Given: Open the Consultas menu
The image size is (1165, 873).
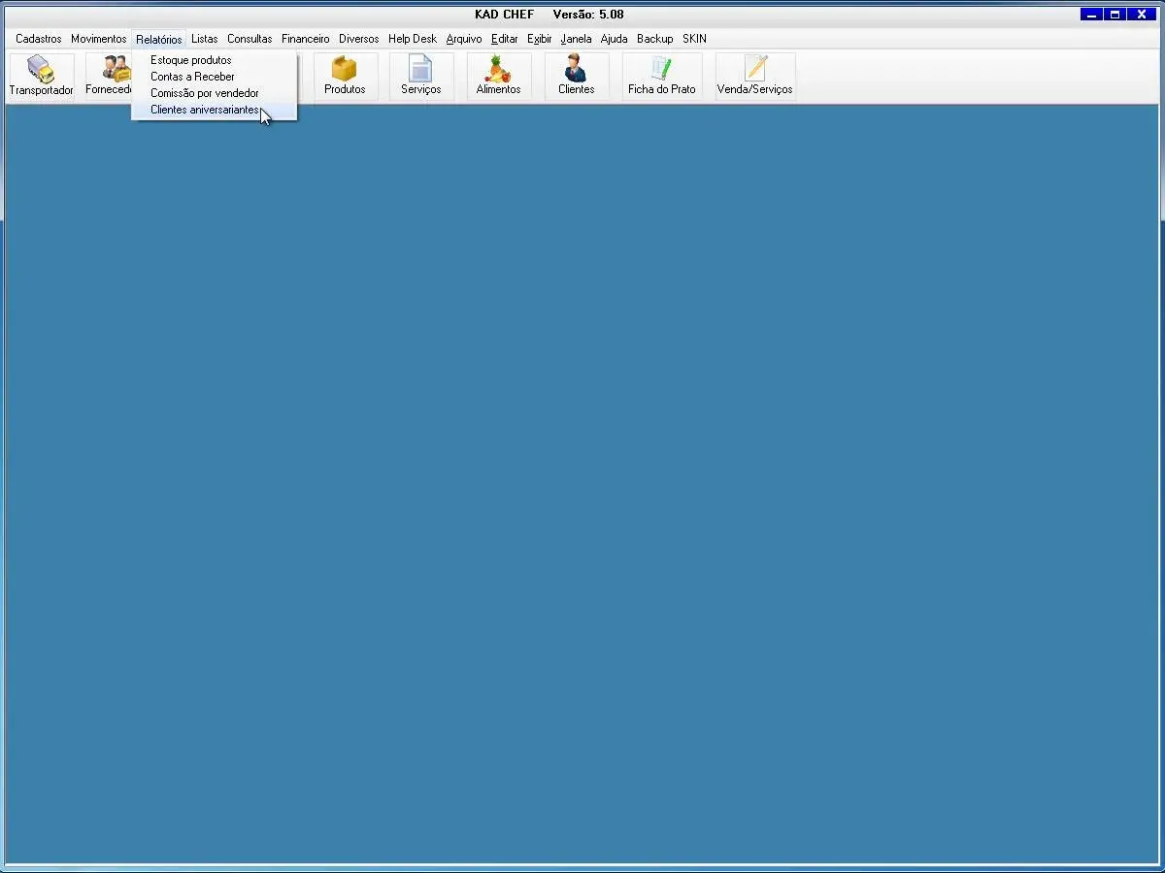Looking at the screenshot, I should point(250,39).
